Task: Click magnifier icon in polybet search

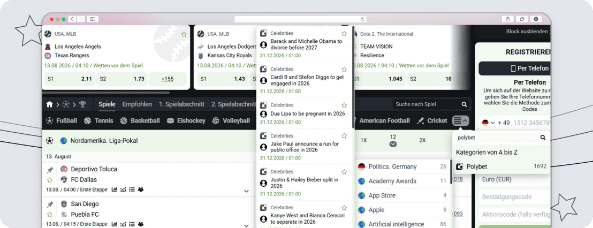Action: [x=543, y=138]
